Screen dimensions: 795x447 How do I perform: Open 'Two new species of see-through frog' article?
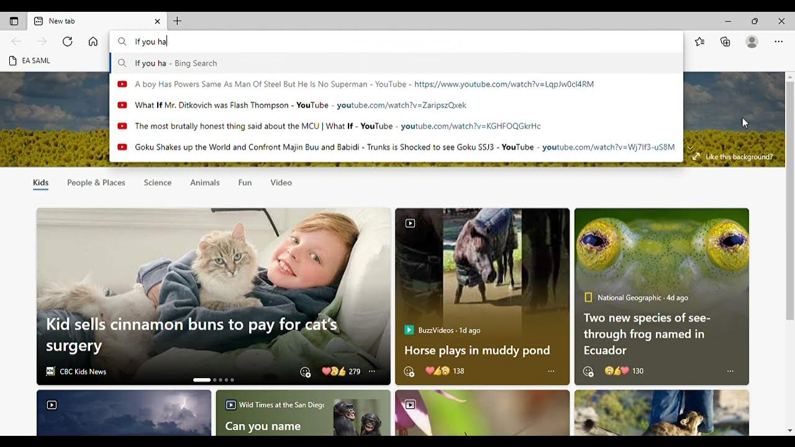coord(647,334)
